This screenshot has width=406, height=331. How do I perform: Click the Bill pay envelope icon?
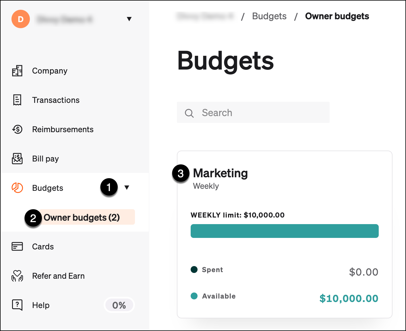click(x=17, y=159)
